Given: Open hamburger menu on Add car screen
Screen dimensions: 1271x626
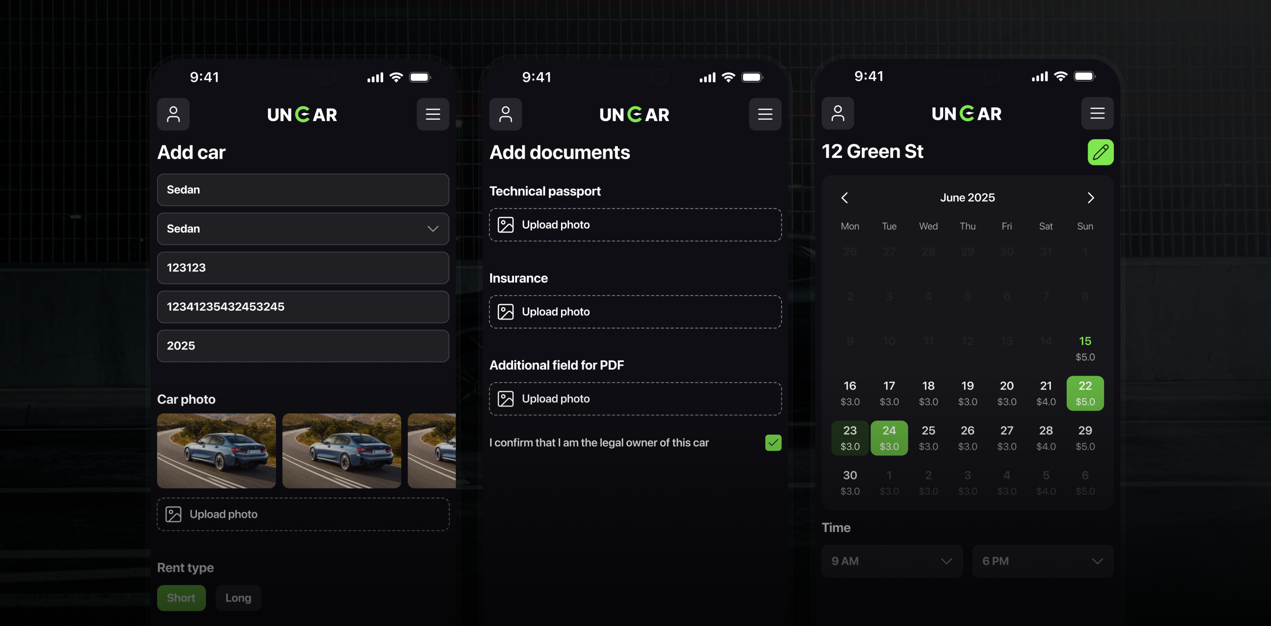Looking at the screenshot, I should [433, 114].
